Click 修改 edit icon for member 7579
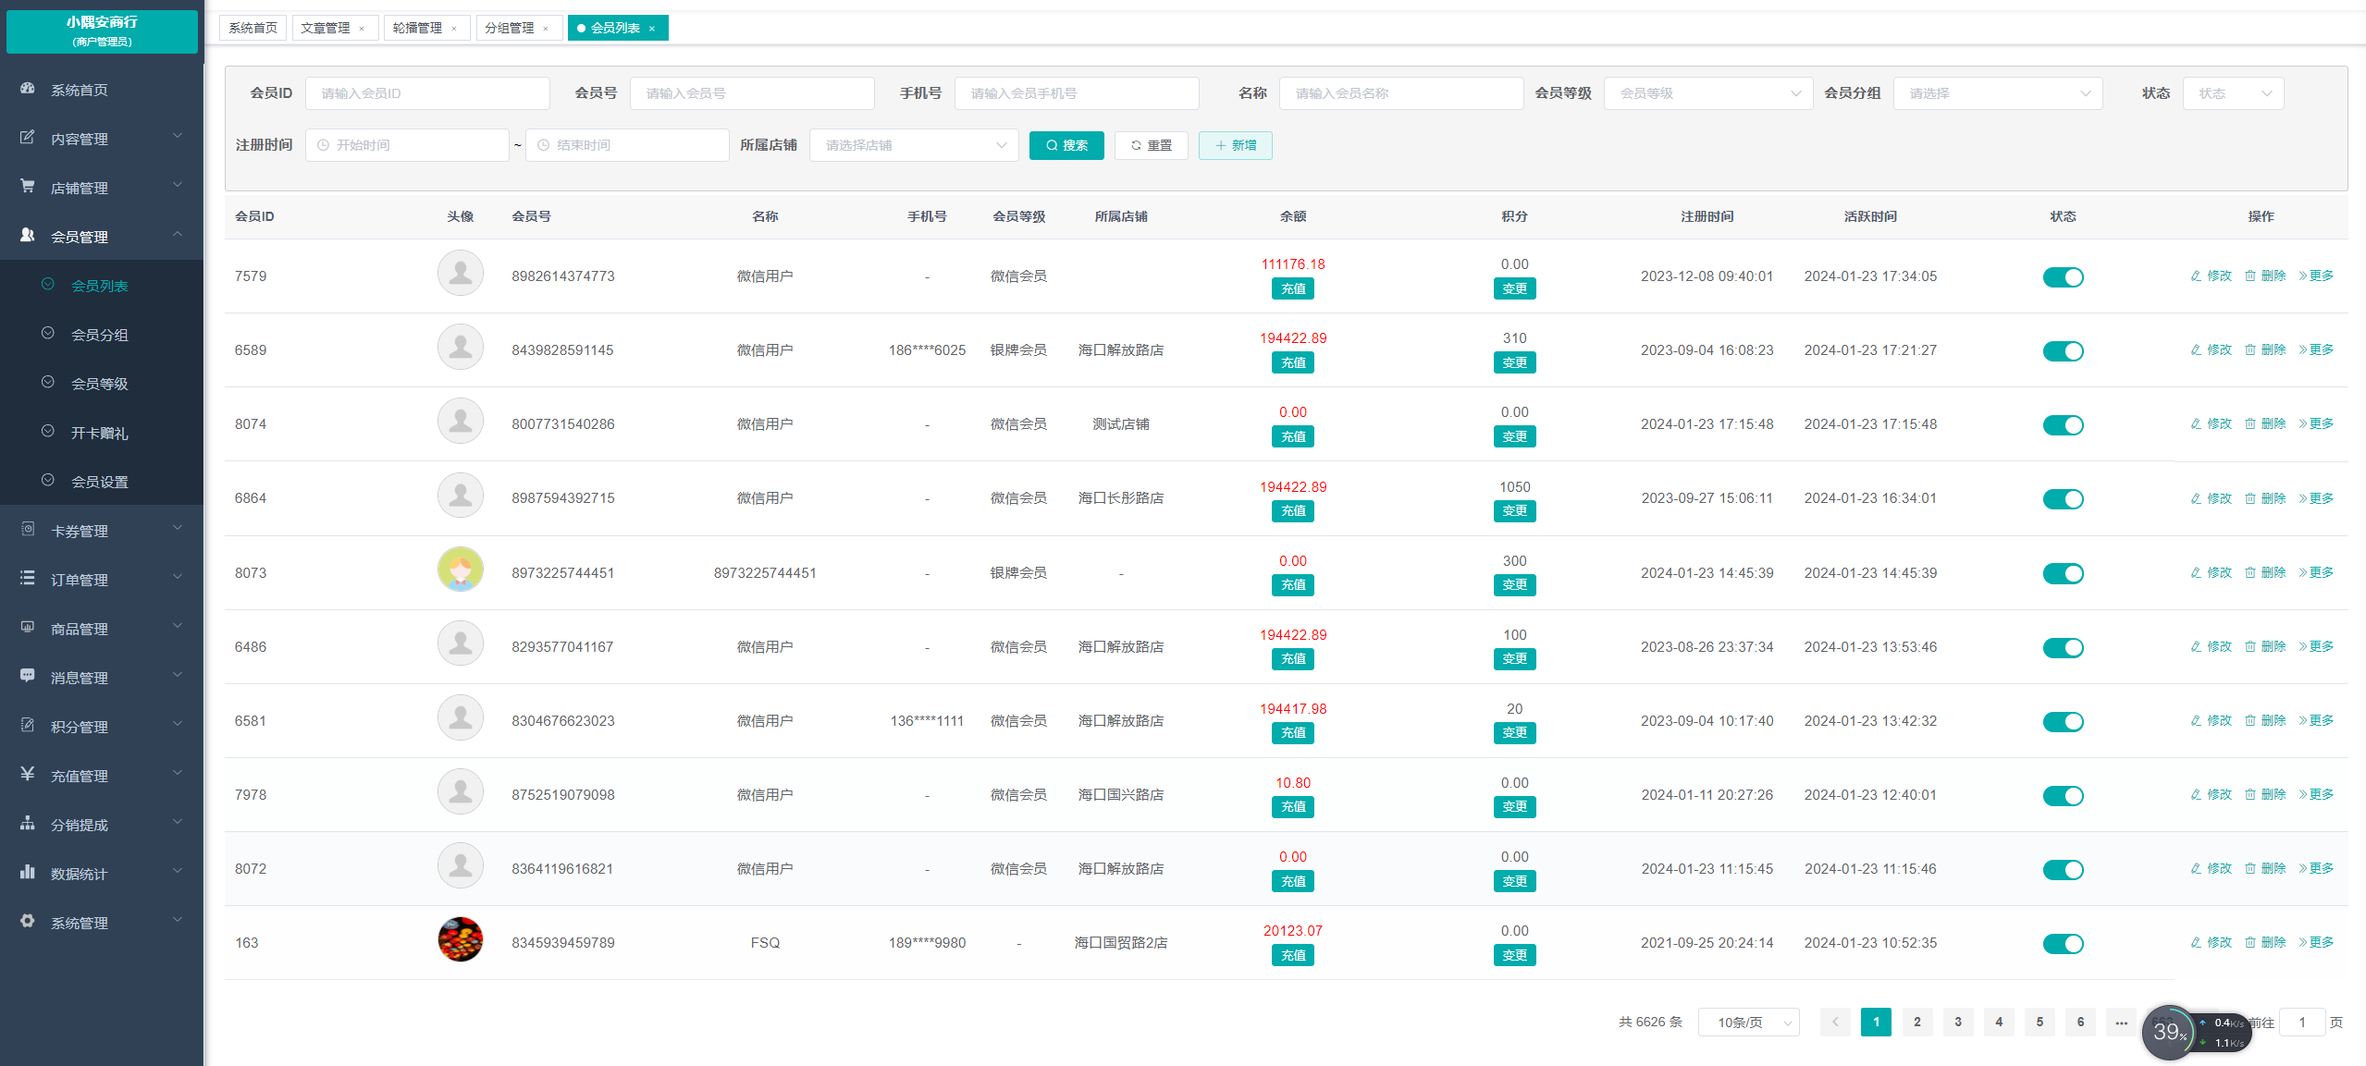 pos(2196,276)
